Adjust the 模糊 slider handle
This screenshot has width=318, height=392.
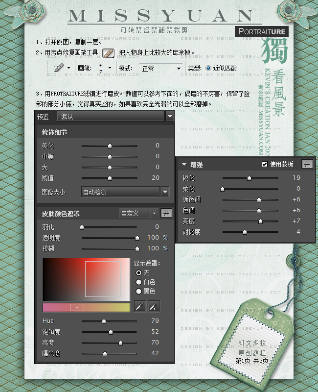137,249
